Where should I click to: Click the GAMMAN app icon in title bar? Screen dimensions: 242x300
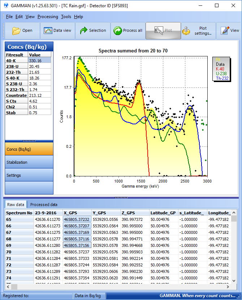click(6, 6)
